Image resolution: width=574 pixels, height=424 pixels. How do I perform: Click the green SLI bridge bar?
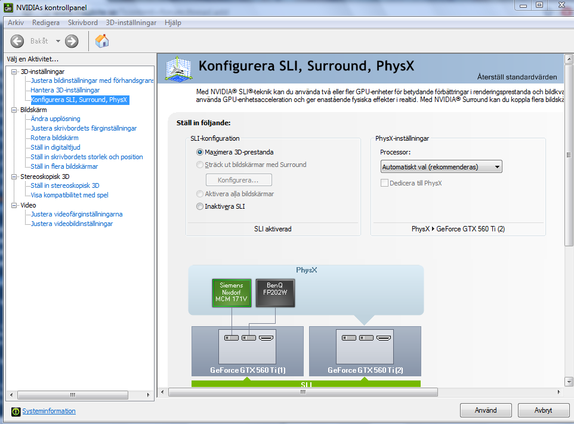click(x=306, y=384)
